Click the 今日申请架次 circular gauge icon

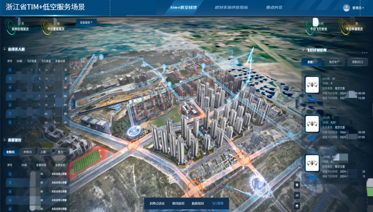[x=345, y=26]
